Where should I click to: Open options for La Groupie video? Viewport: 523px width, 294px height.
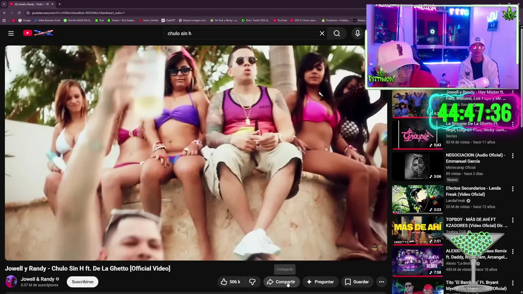[513, 124]
